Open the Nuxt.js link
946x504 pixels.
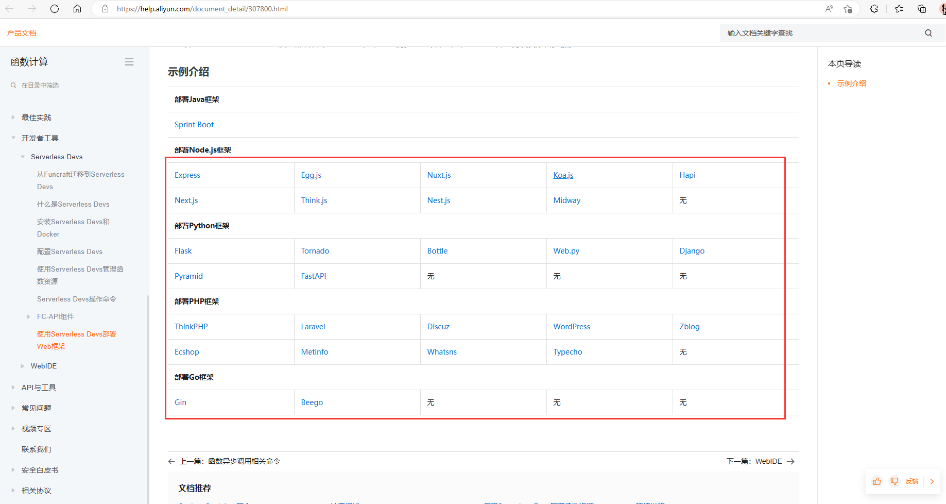point(439,175)
